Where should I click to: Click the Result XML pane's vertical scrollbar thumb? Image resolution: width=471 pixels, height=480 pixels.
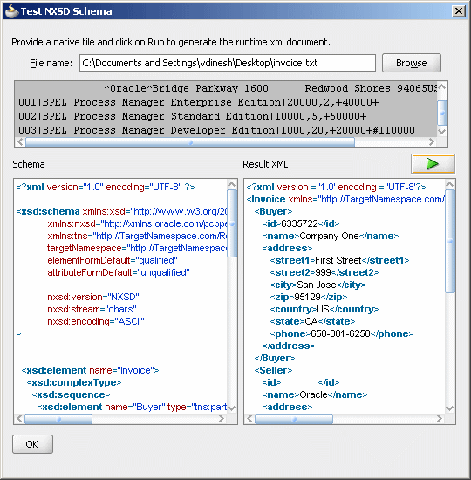pos(450,241)
